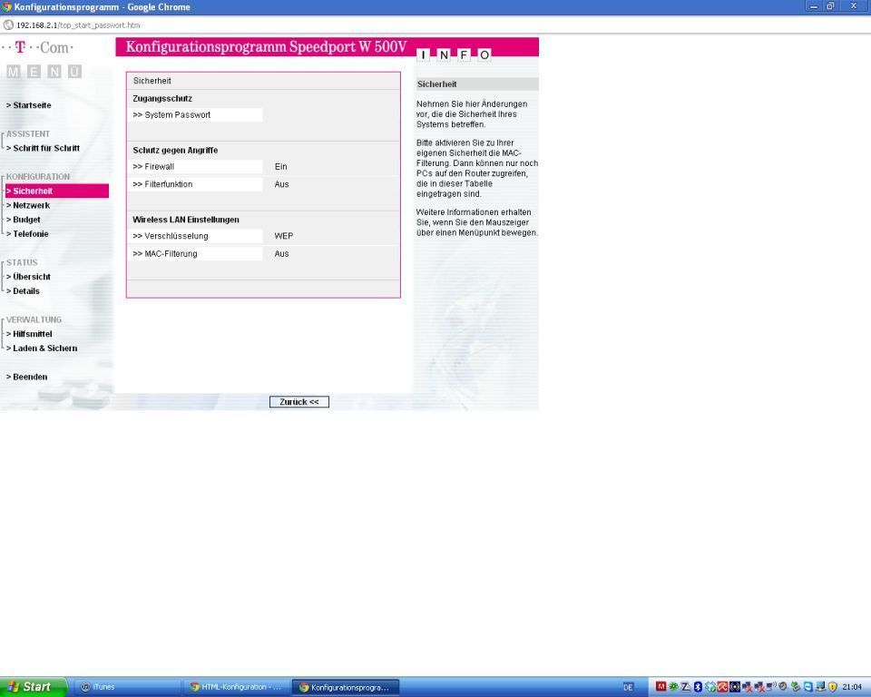Click the T-Com logo

pyautogui.click(x=38, y=48)
